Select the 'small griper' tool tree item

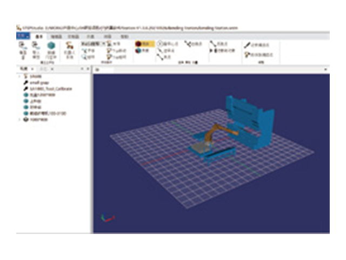tap(39, 83)
